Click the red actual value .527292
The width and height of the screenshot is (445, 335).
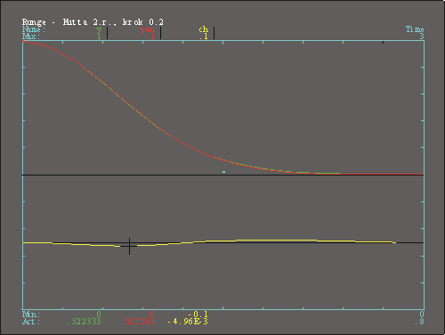(x=138, y=322)
